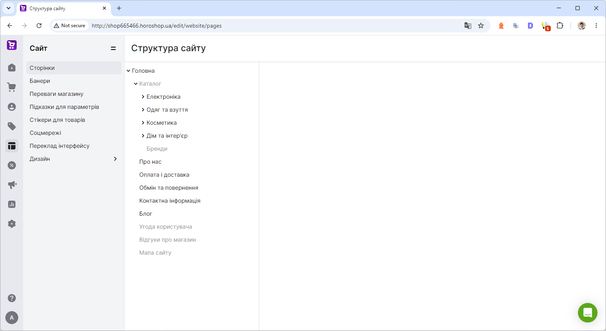Reload the page
Image resolution: width=606 pixels, height=331 pixels.
[39, 26]
